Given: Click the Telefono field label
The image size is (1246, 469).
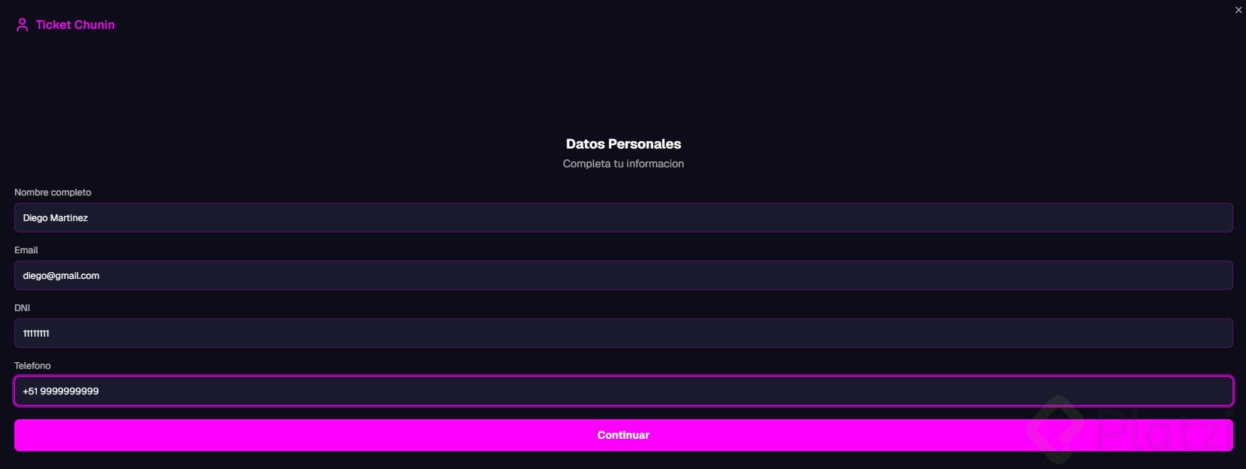Looking at the screenshot, I should click(32, 366).
